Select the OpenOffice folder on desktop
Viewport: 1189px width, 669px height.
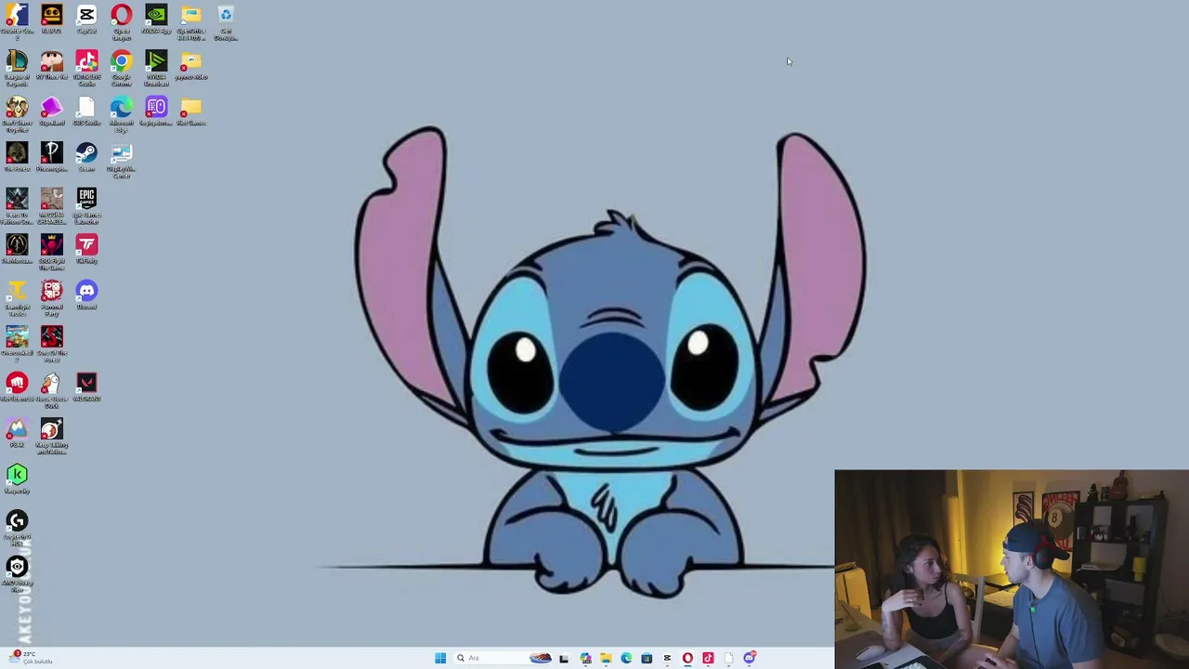(x=191, y=22)
